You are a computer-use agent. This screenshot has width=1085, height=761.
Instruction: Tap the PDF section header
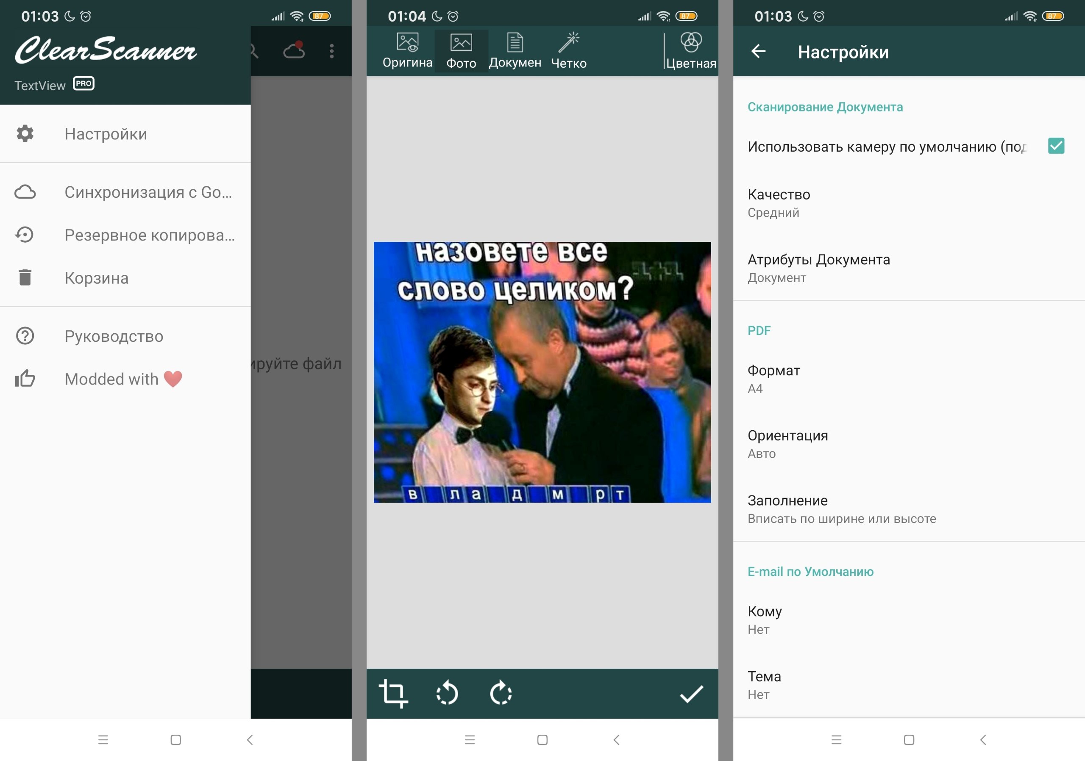759,330
